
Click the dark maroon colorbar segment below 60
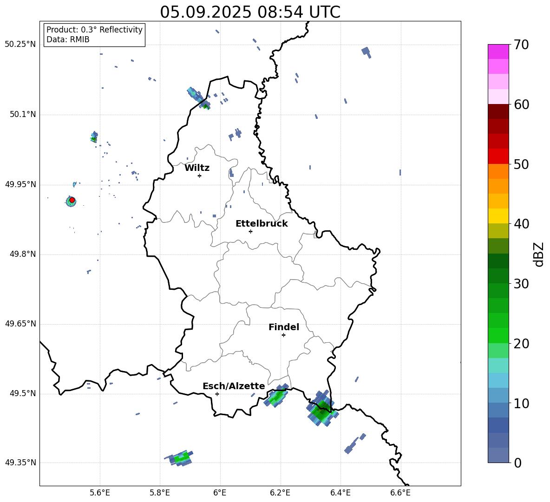coord(498,111)
